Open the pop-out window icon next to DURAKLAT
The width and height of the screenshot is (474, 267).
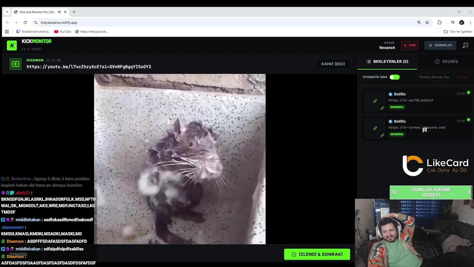tap(465, 45)
